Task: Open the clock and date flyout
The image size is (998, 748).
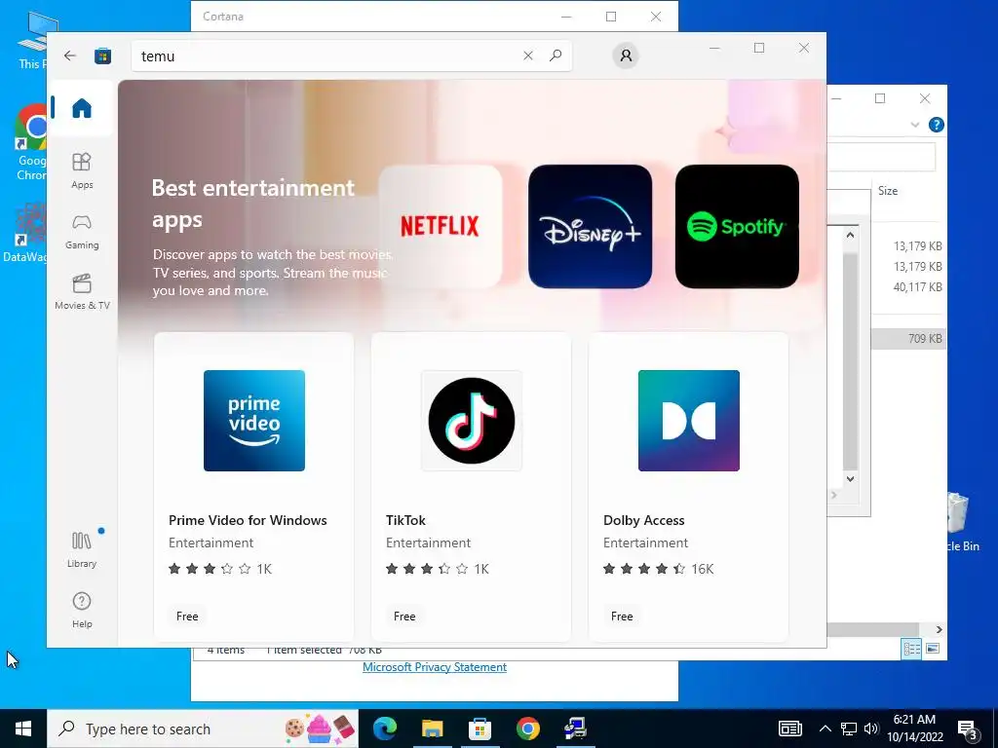Action: pos(915,729)
